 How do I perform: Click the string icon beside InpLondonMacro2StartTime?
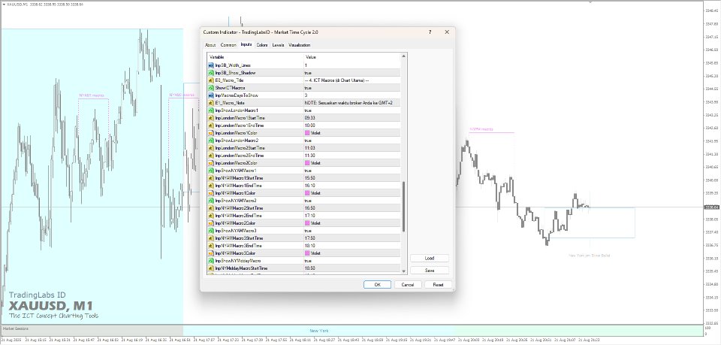click(x=211, y=148)
